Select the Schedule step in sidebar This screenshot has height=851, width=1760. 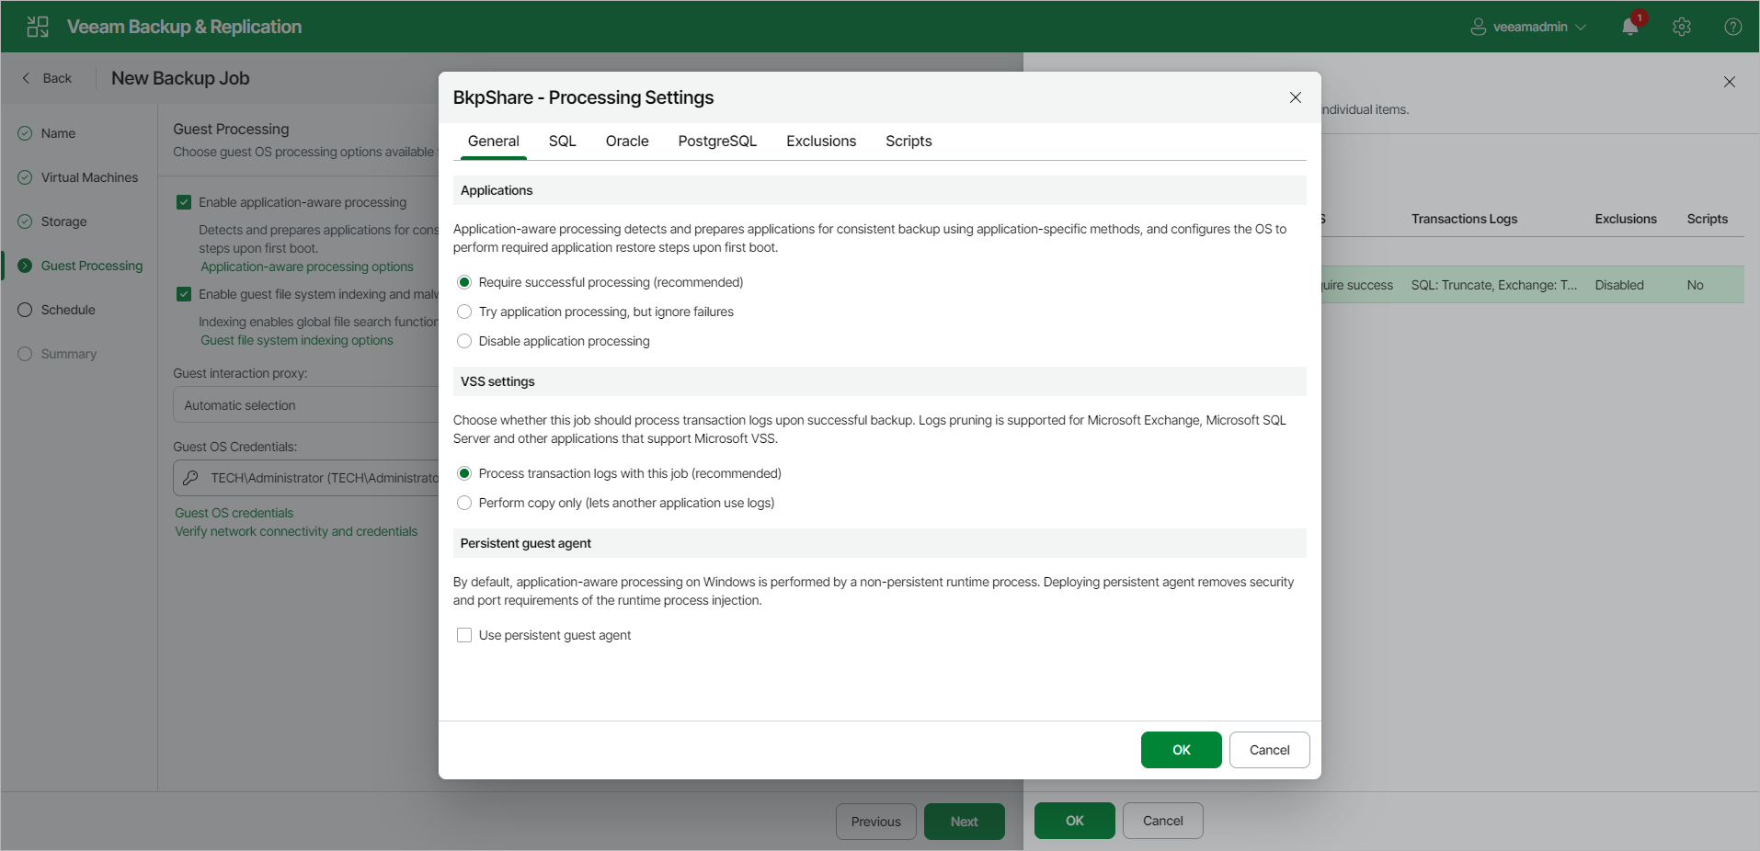click(x=66, y=310)
